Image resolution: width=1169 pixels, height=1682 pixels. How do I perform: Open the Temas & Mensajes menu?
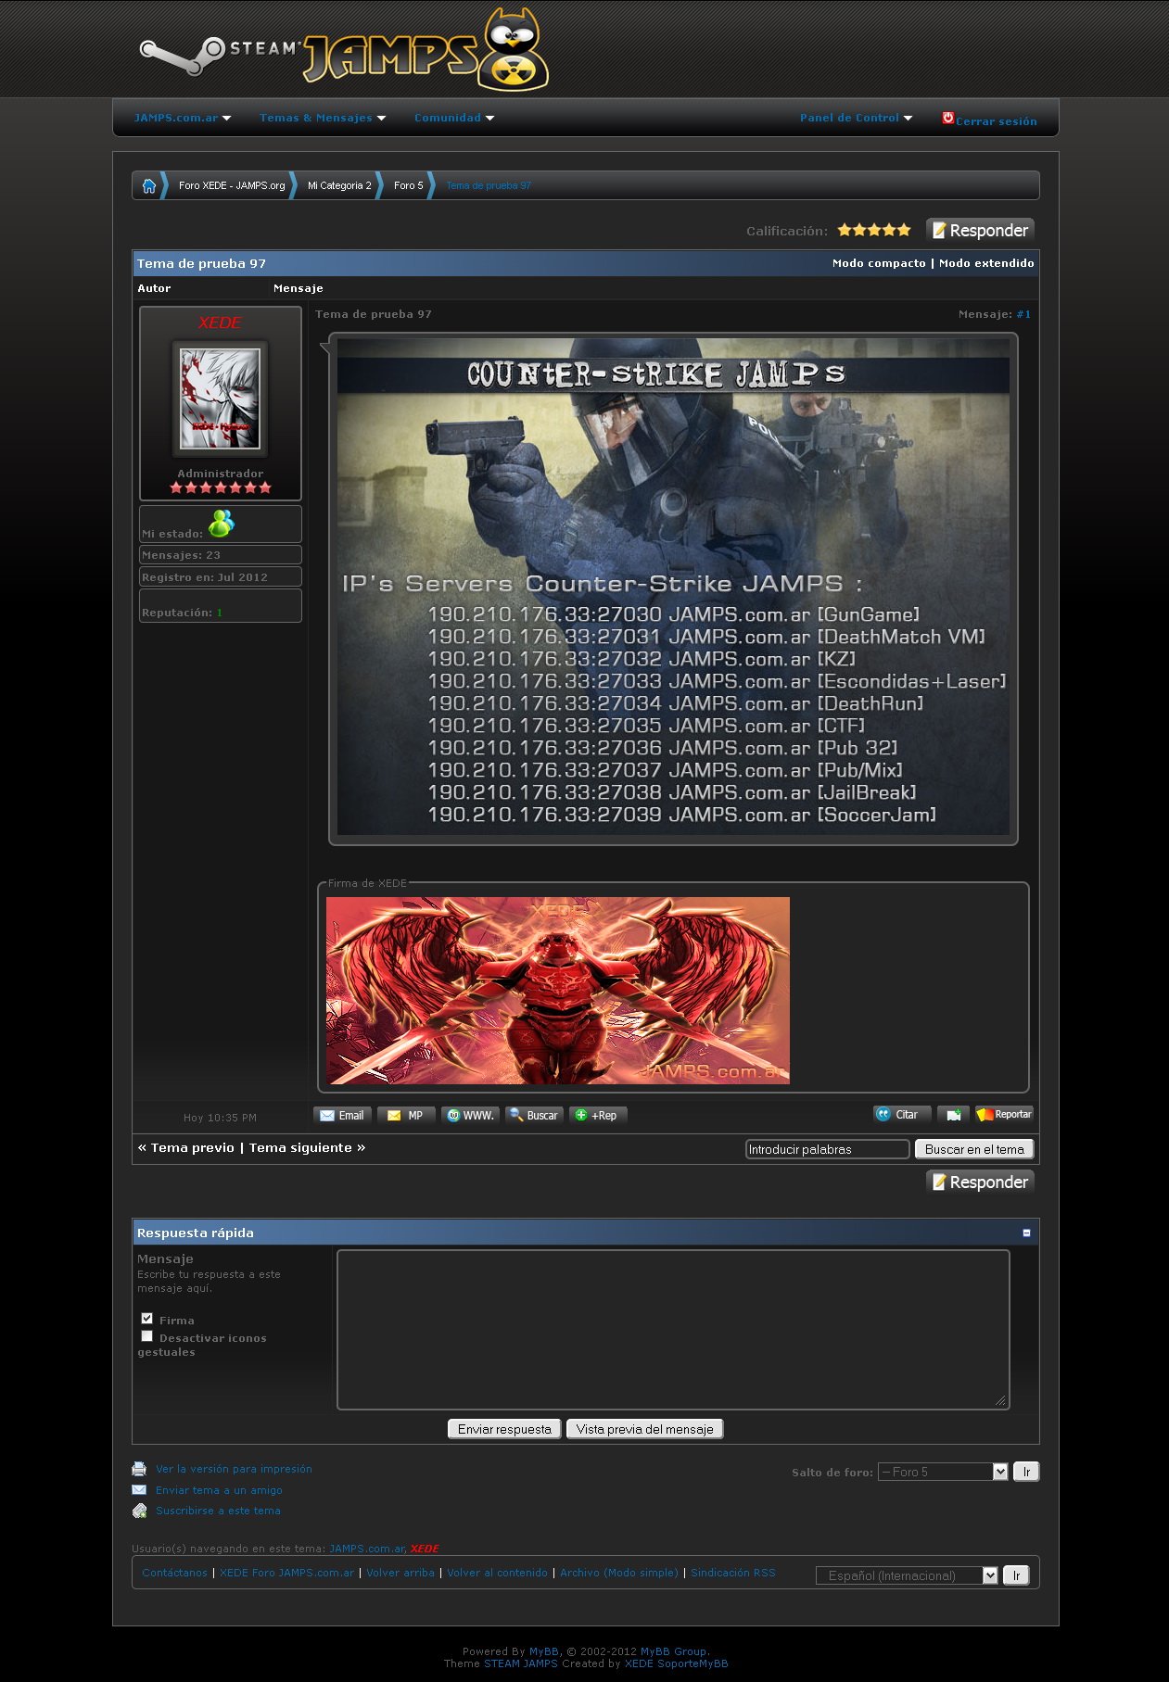tap(322, 118)
